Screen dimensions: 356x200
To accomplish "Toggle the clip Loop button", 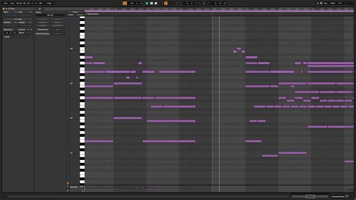I will click(x=18, y=19).
